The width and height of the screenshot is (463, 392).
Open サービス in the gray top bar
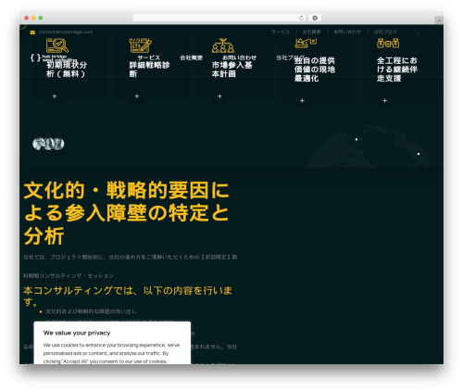pyautogui.click(x=281, y=32)
